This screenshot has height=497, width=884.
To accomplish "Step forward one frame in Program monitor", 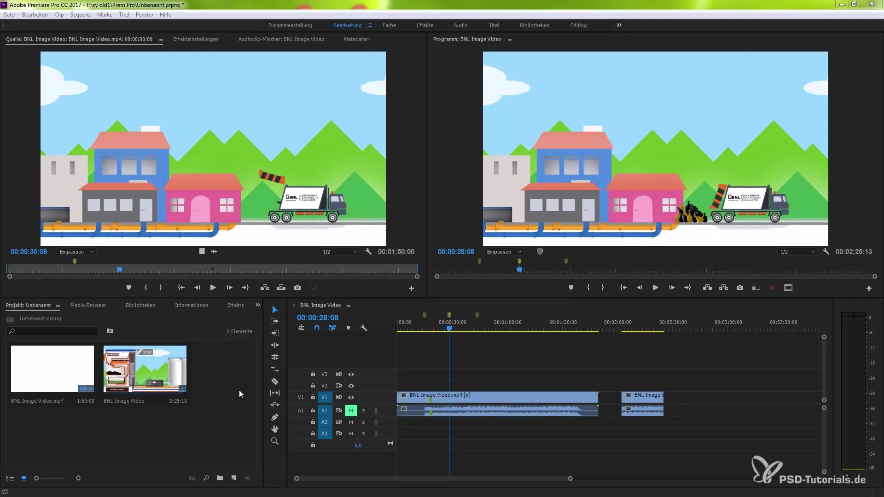I will coord(672,288).
